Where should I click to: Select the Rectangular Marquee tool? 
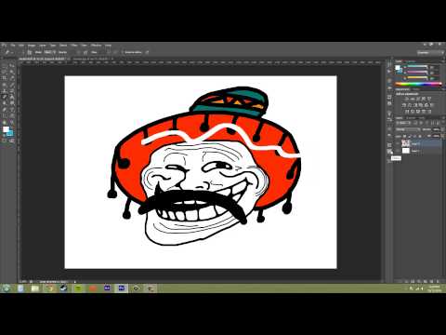click(x=4, y=65)
